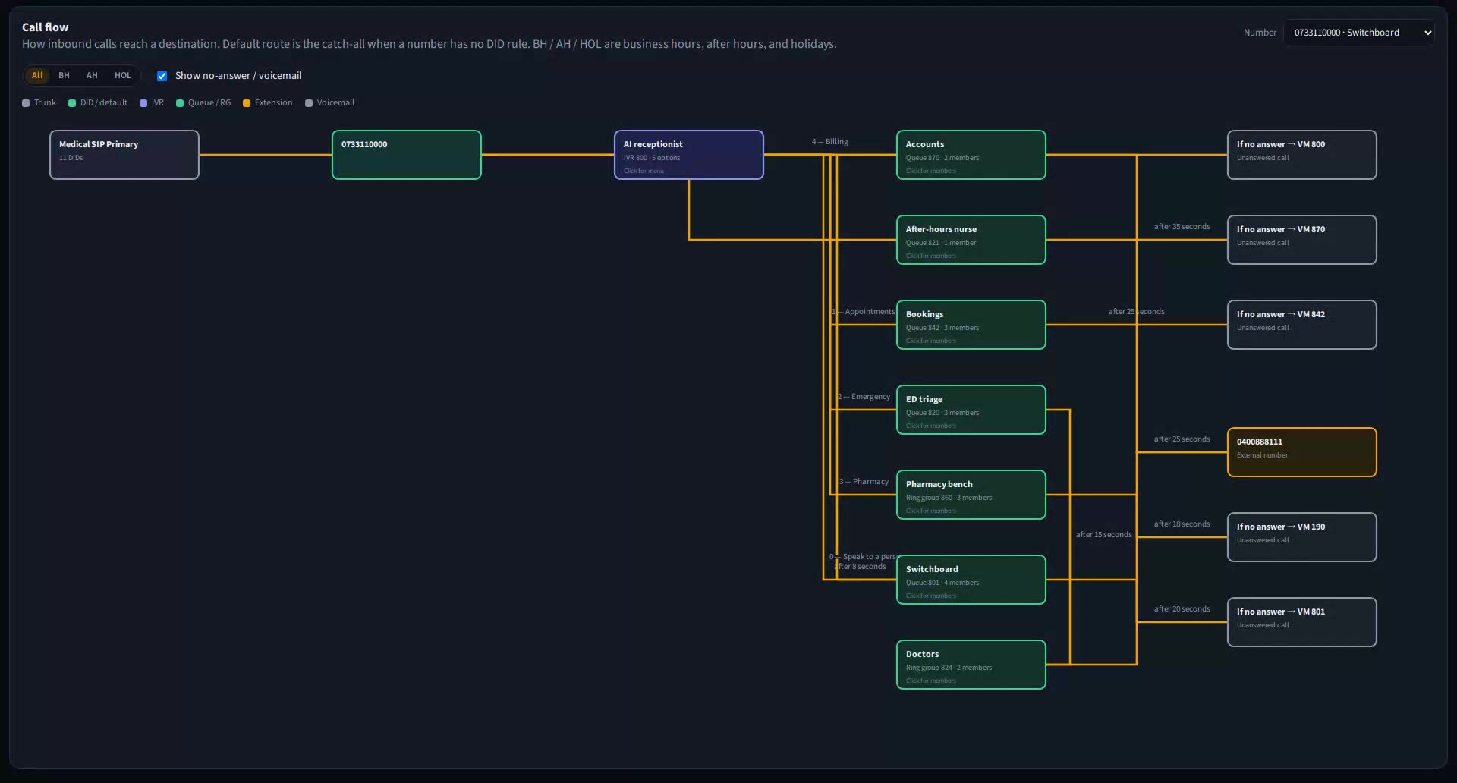Click the Trunk legend swatch
1457x783 pixels.
pos(26,103)
